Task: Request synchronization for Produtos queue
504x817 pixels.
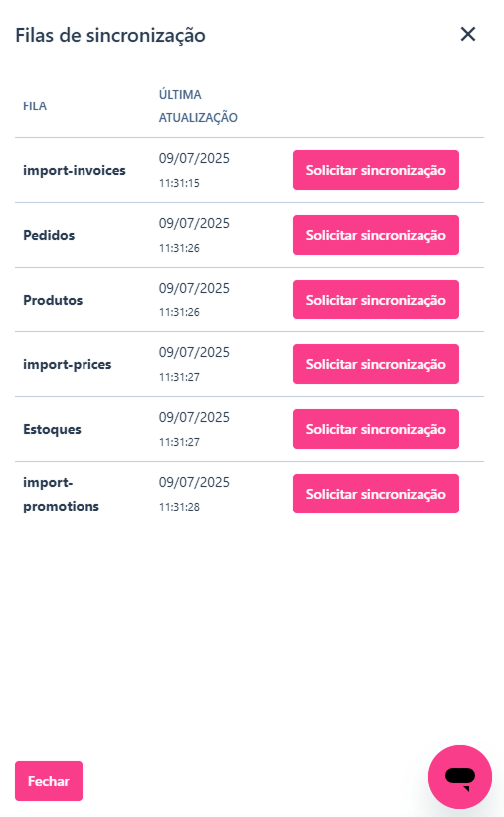Action: (376, 300)
